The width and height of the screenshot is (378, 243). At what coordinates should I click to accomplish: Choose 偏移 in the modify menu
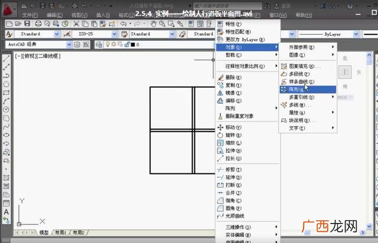248,101
